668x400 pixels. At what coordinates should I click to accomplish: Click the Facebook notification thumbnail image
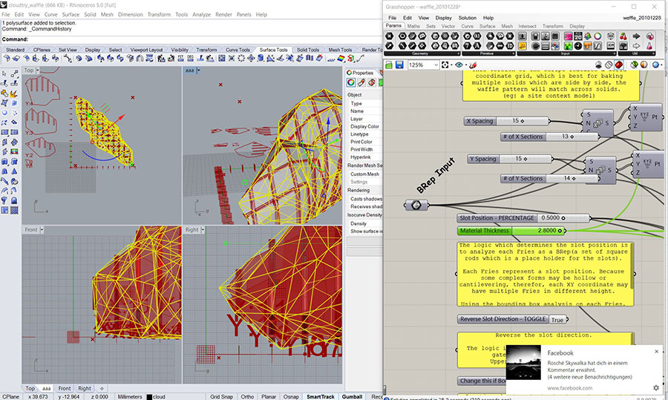tap(523, 362)
